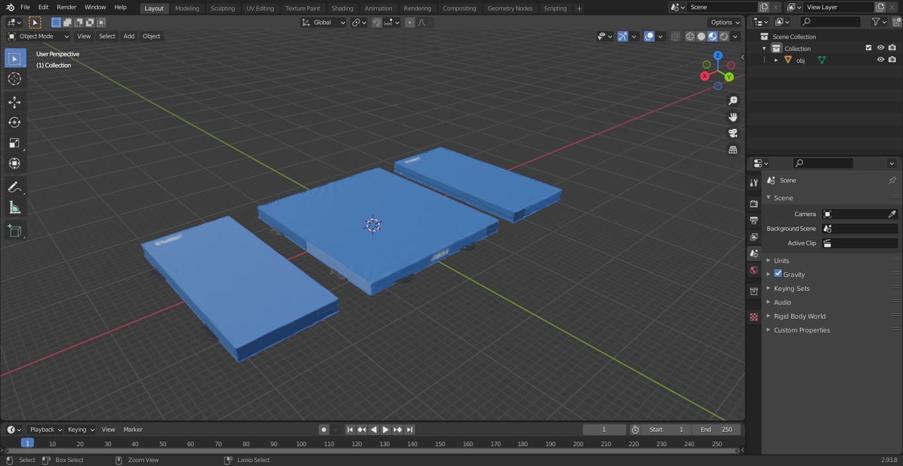Toggle Gravity checkbox
Viewport: 903px width, 466px height.
click(x=778, y=274)
